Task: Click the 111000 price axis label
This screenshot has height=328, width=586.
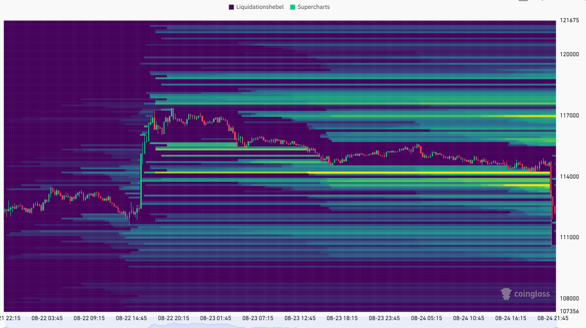Action: coord(569,237)
